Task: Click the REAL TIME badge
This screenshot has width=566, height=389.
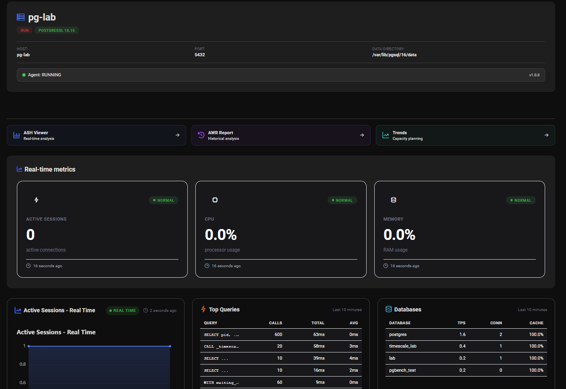Action: 123,310
